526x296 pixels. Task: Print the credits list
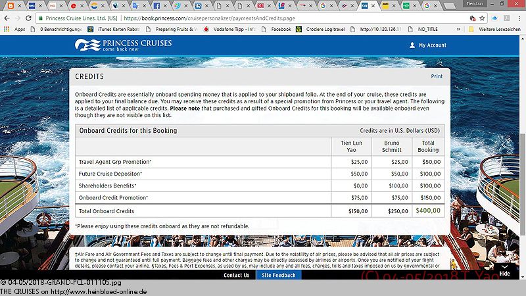click(437, 76)
